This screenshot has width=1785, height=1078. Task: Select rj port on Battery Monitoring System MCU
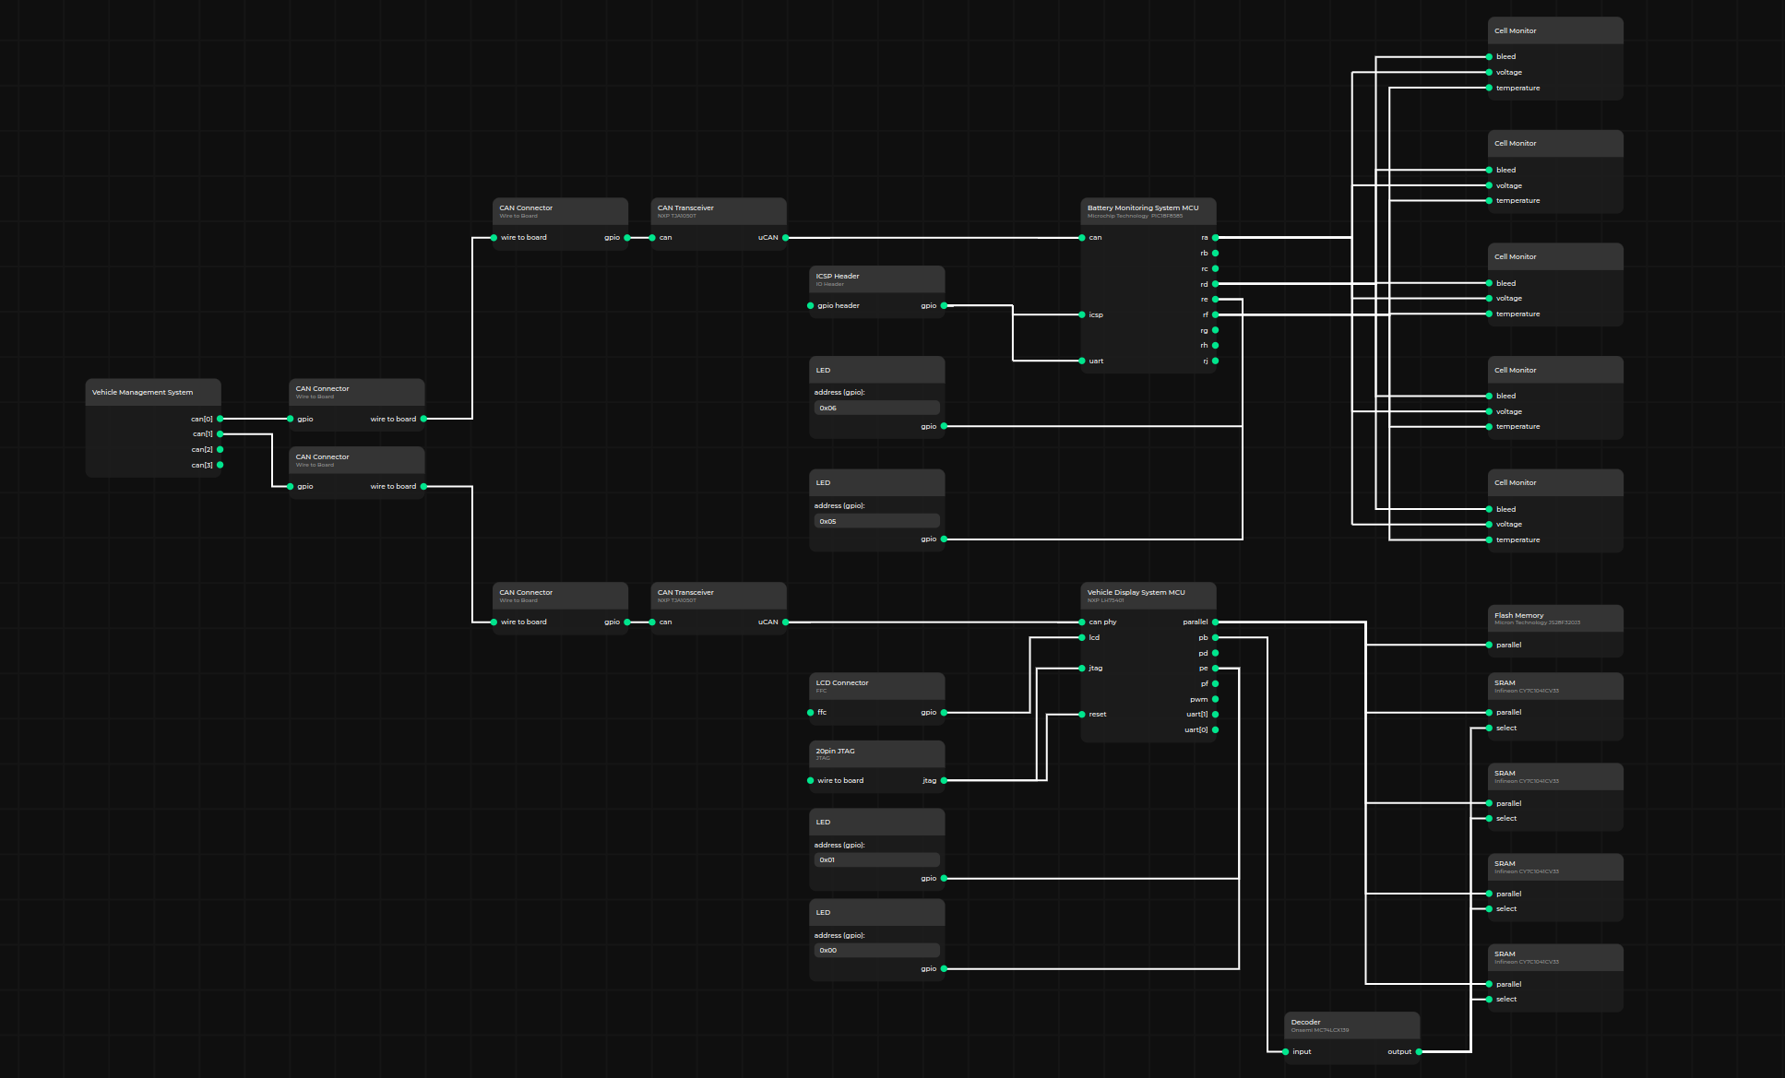tap(1215, 361)
